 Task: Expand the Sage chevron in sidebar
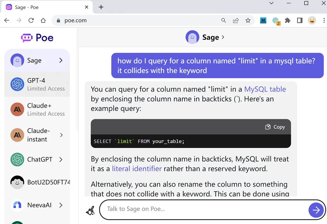[61, 60]
